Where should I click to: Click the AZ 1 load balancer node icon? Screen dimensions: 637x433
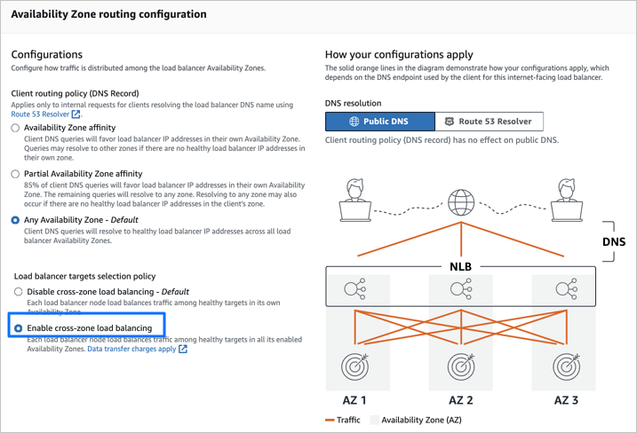click(x=355, y=287)
